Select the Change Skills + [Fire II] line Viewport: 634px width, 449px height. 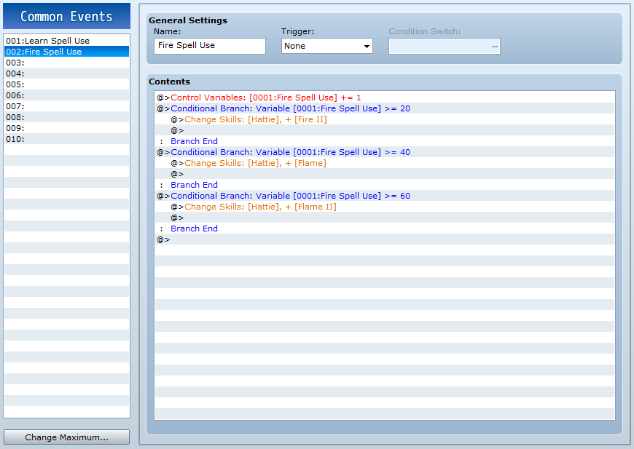[x=385, y=119]
